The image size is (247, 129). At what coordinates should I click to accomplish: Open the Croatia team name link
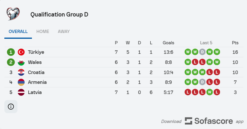36,72
